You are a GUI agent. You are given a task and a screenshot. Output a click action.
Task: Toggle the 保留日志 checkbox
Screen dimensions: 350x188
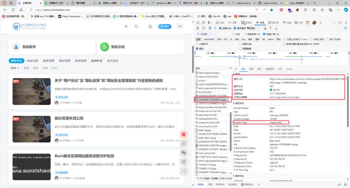pyautogui.click(x=220, y=28)
